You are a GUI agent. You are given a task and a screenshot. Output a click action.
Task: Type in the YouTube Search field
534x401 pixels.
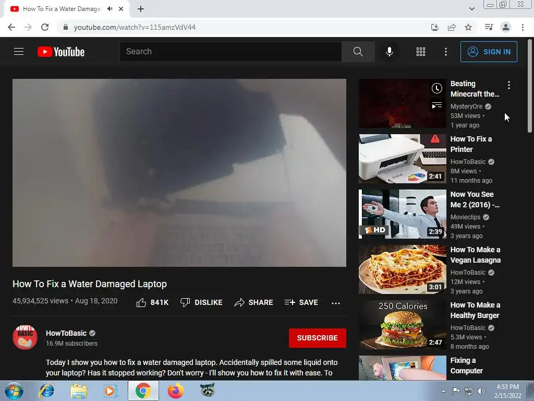[x=231, y=52]
